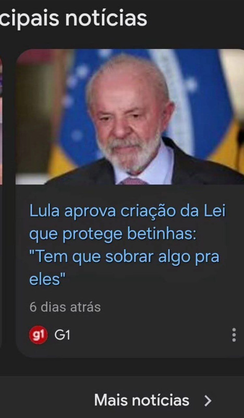
Task: Select the previous news card peeking at left edge
Action: point(1,203)
